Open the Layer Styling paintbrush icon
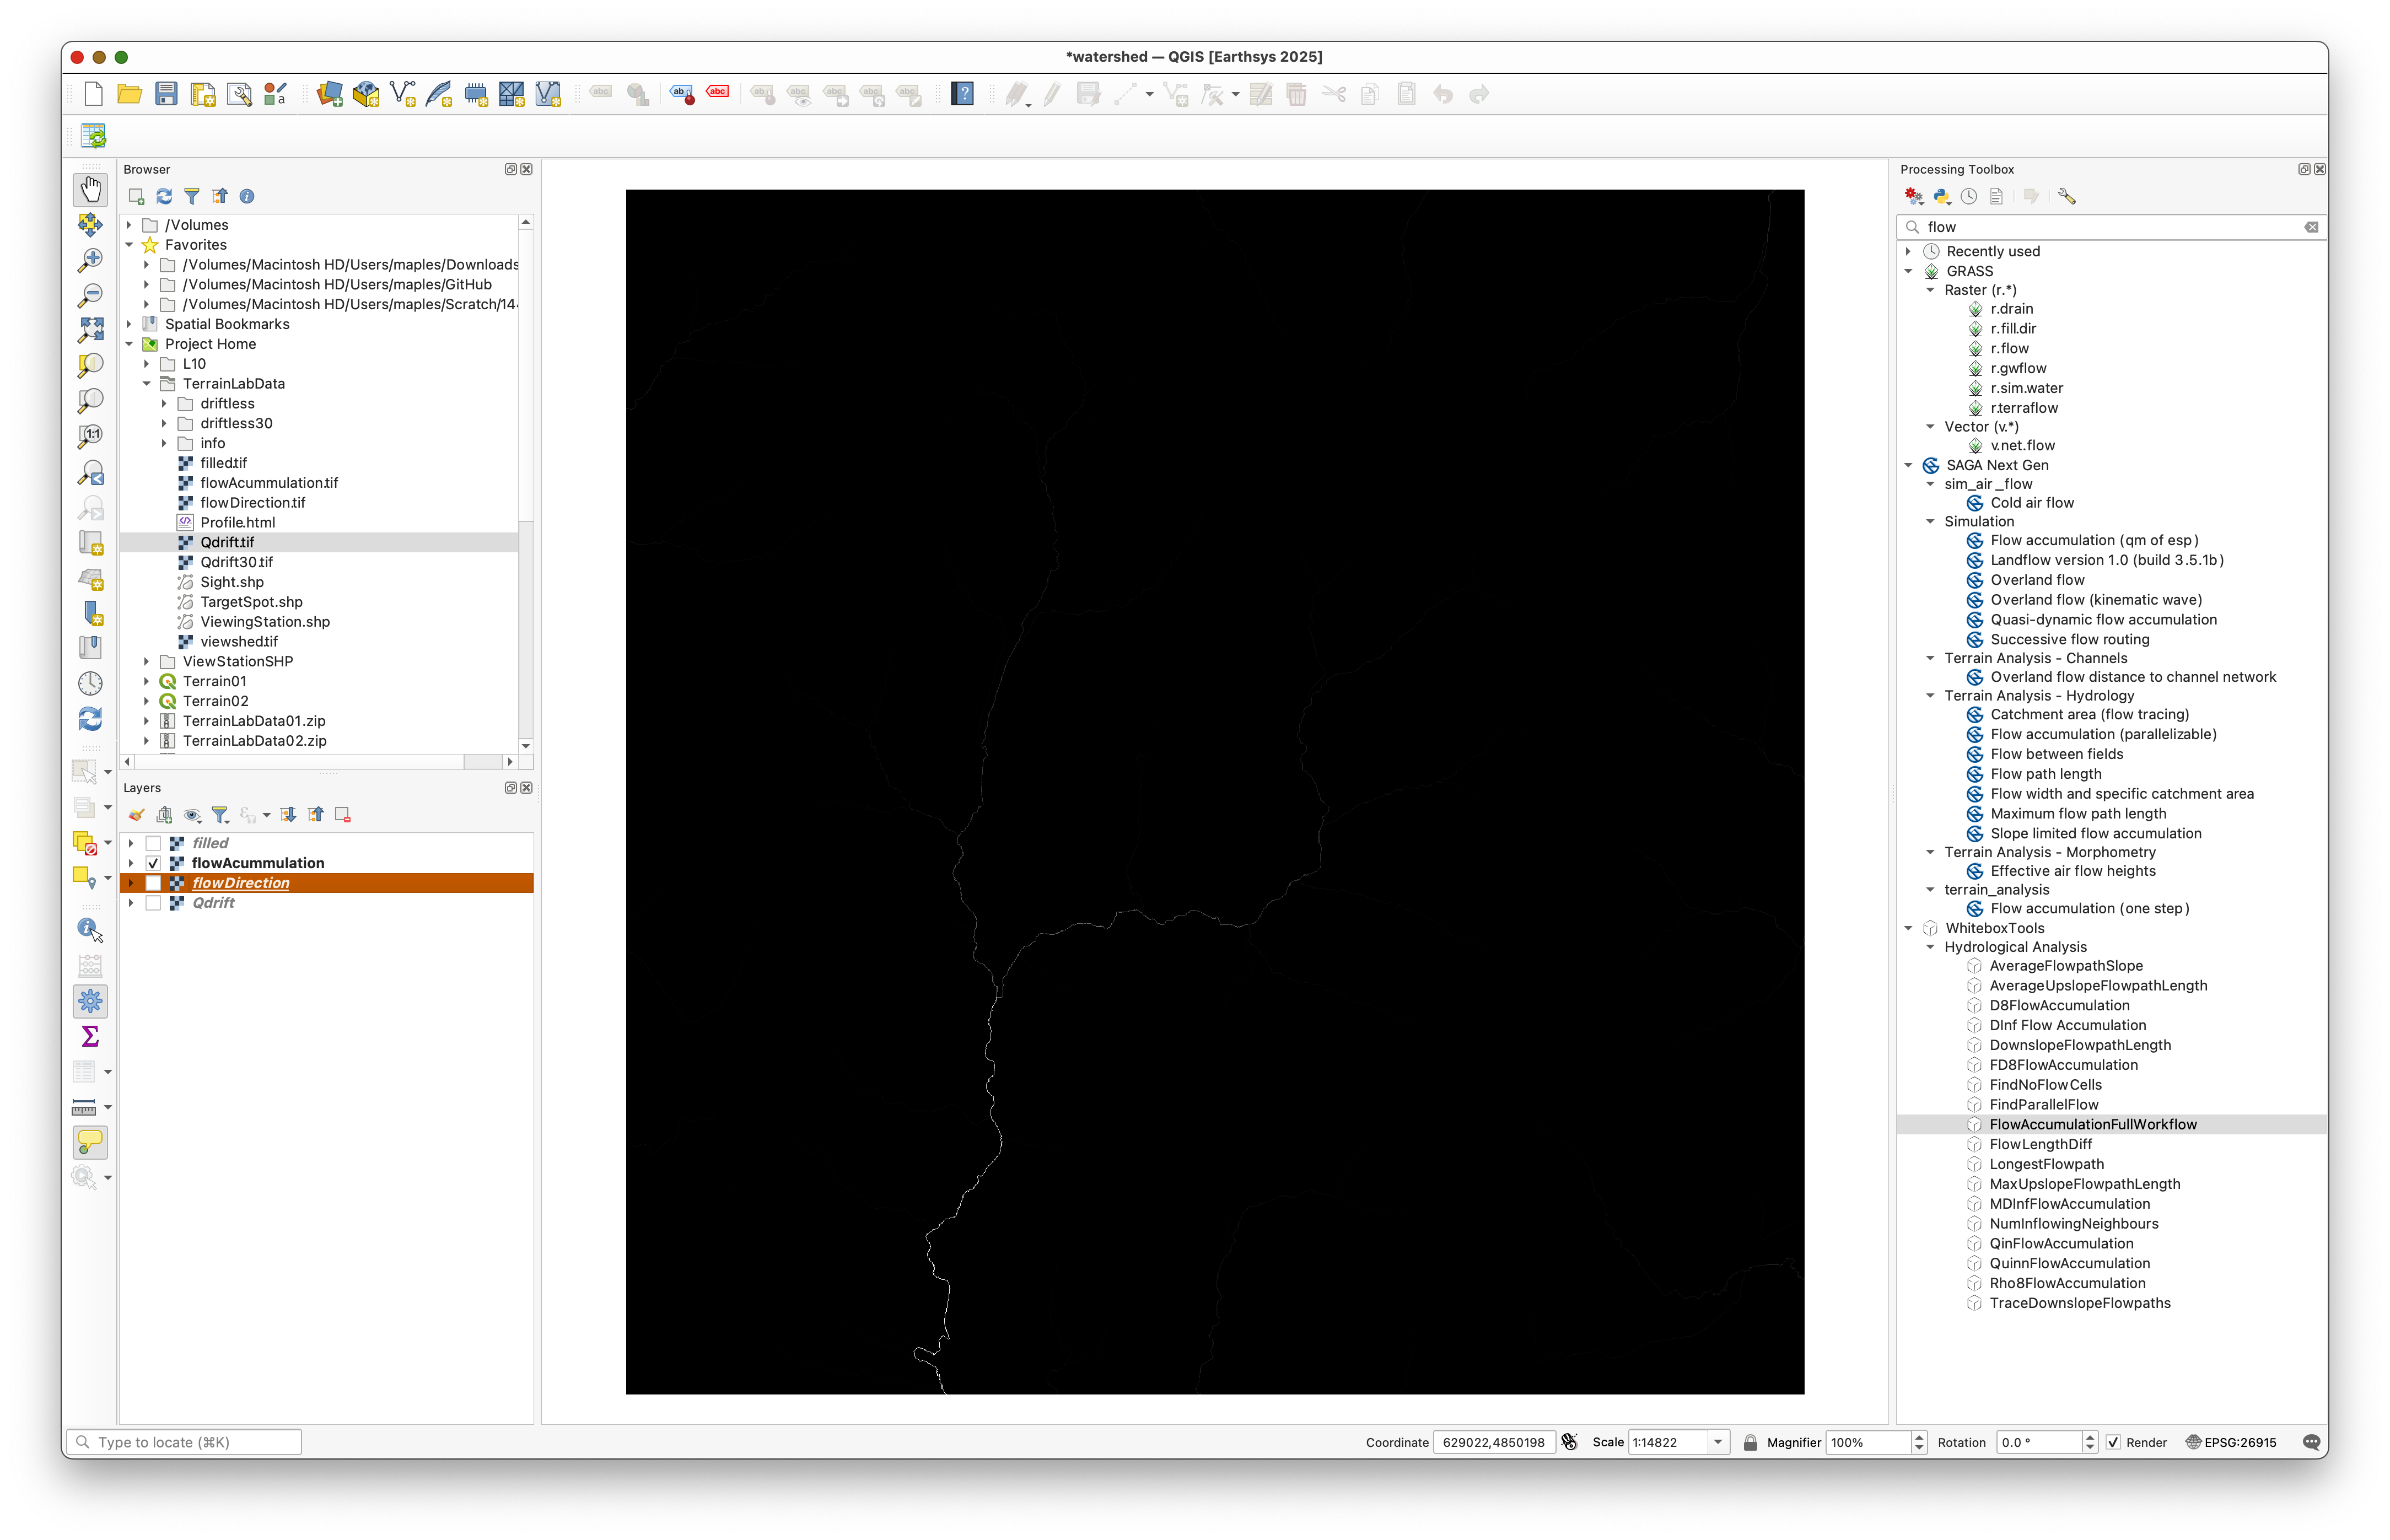The width and height of the screenshot is (2390, 1540). [x=137, y=815]
